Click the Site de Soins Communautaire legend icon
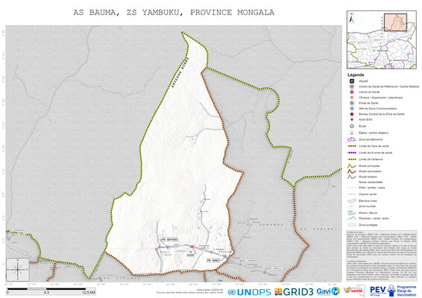The width and height of the screenshot is (422, 298). click(351, 108)
